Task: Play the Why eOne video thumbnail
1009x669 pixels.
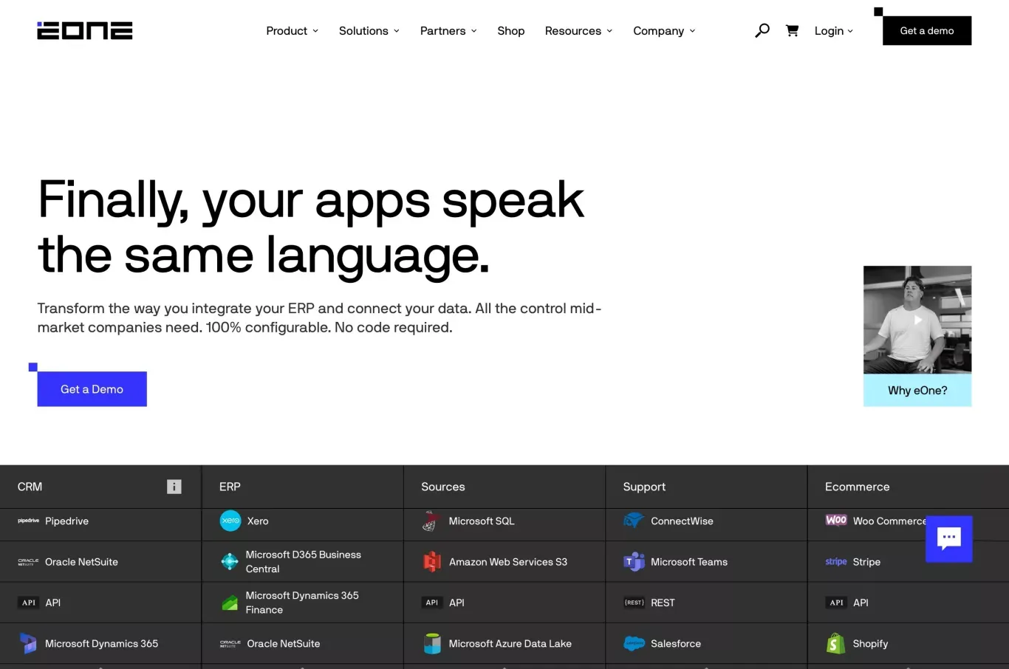Action: [x=917, y=320]
